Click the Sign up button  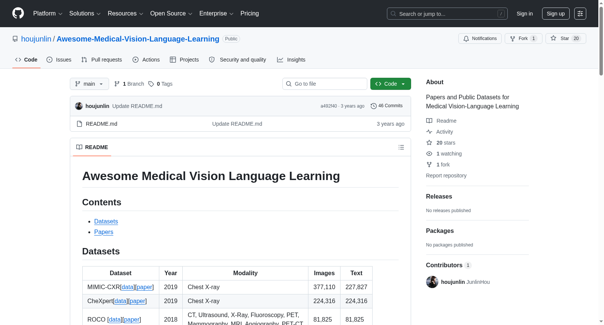pyautogui.click(x=556, y=14)
